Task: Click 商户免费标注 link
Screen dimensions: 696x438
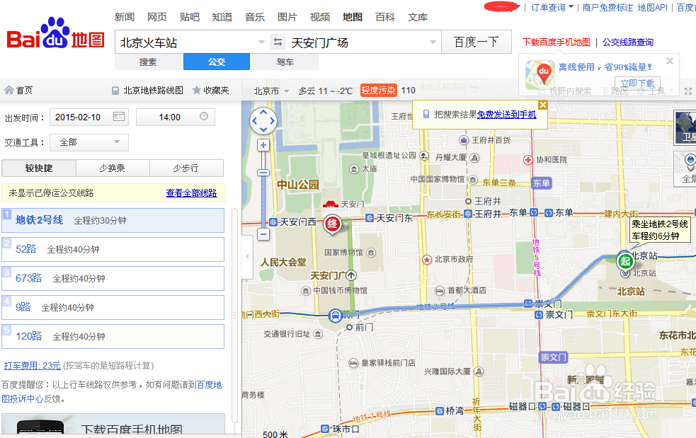Action: click(607, 8)
